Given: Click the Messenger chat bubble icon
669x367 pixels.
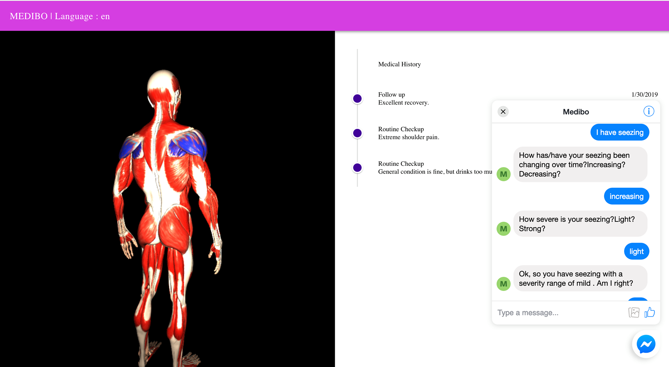Looking at the screenshot, I should coord(646,344).
